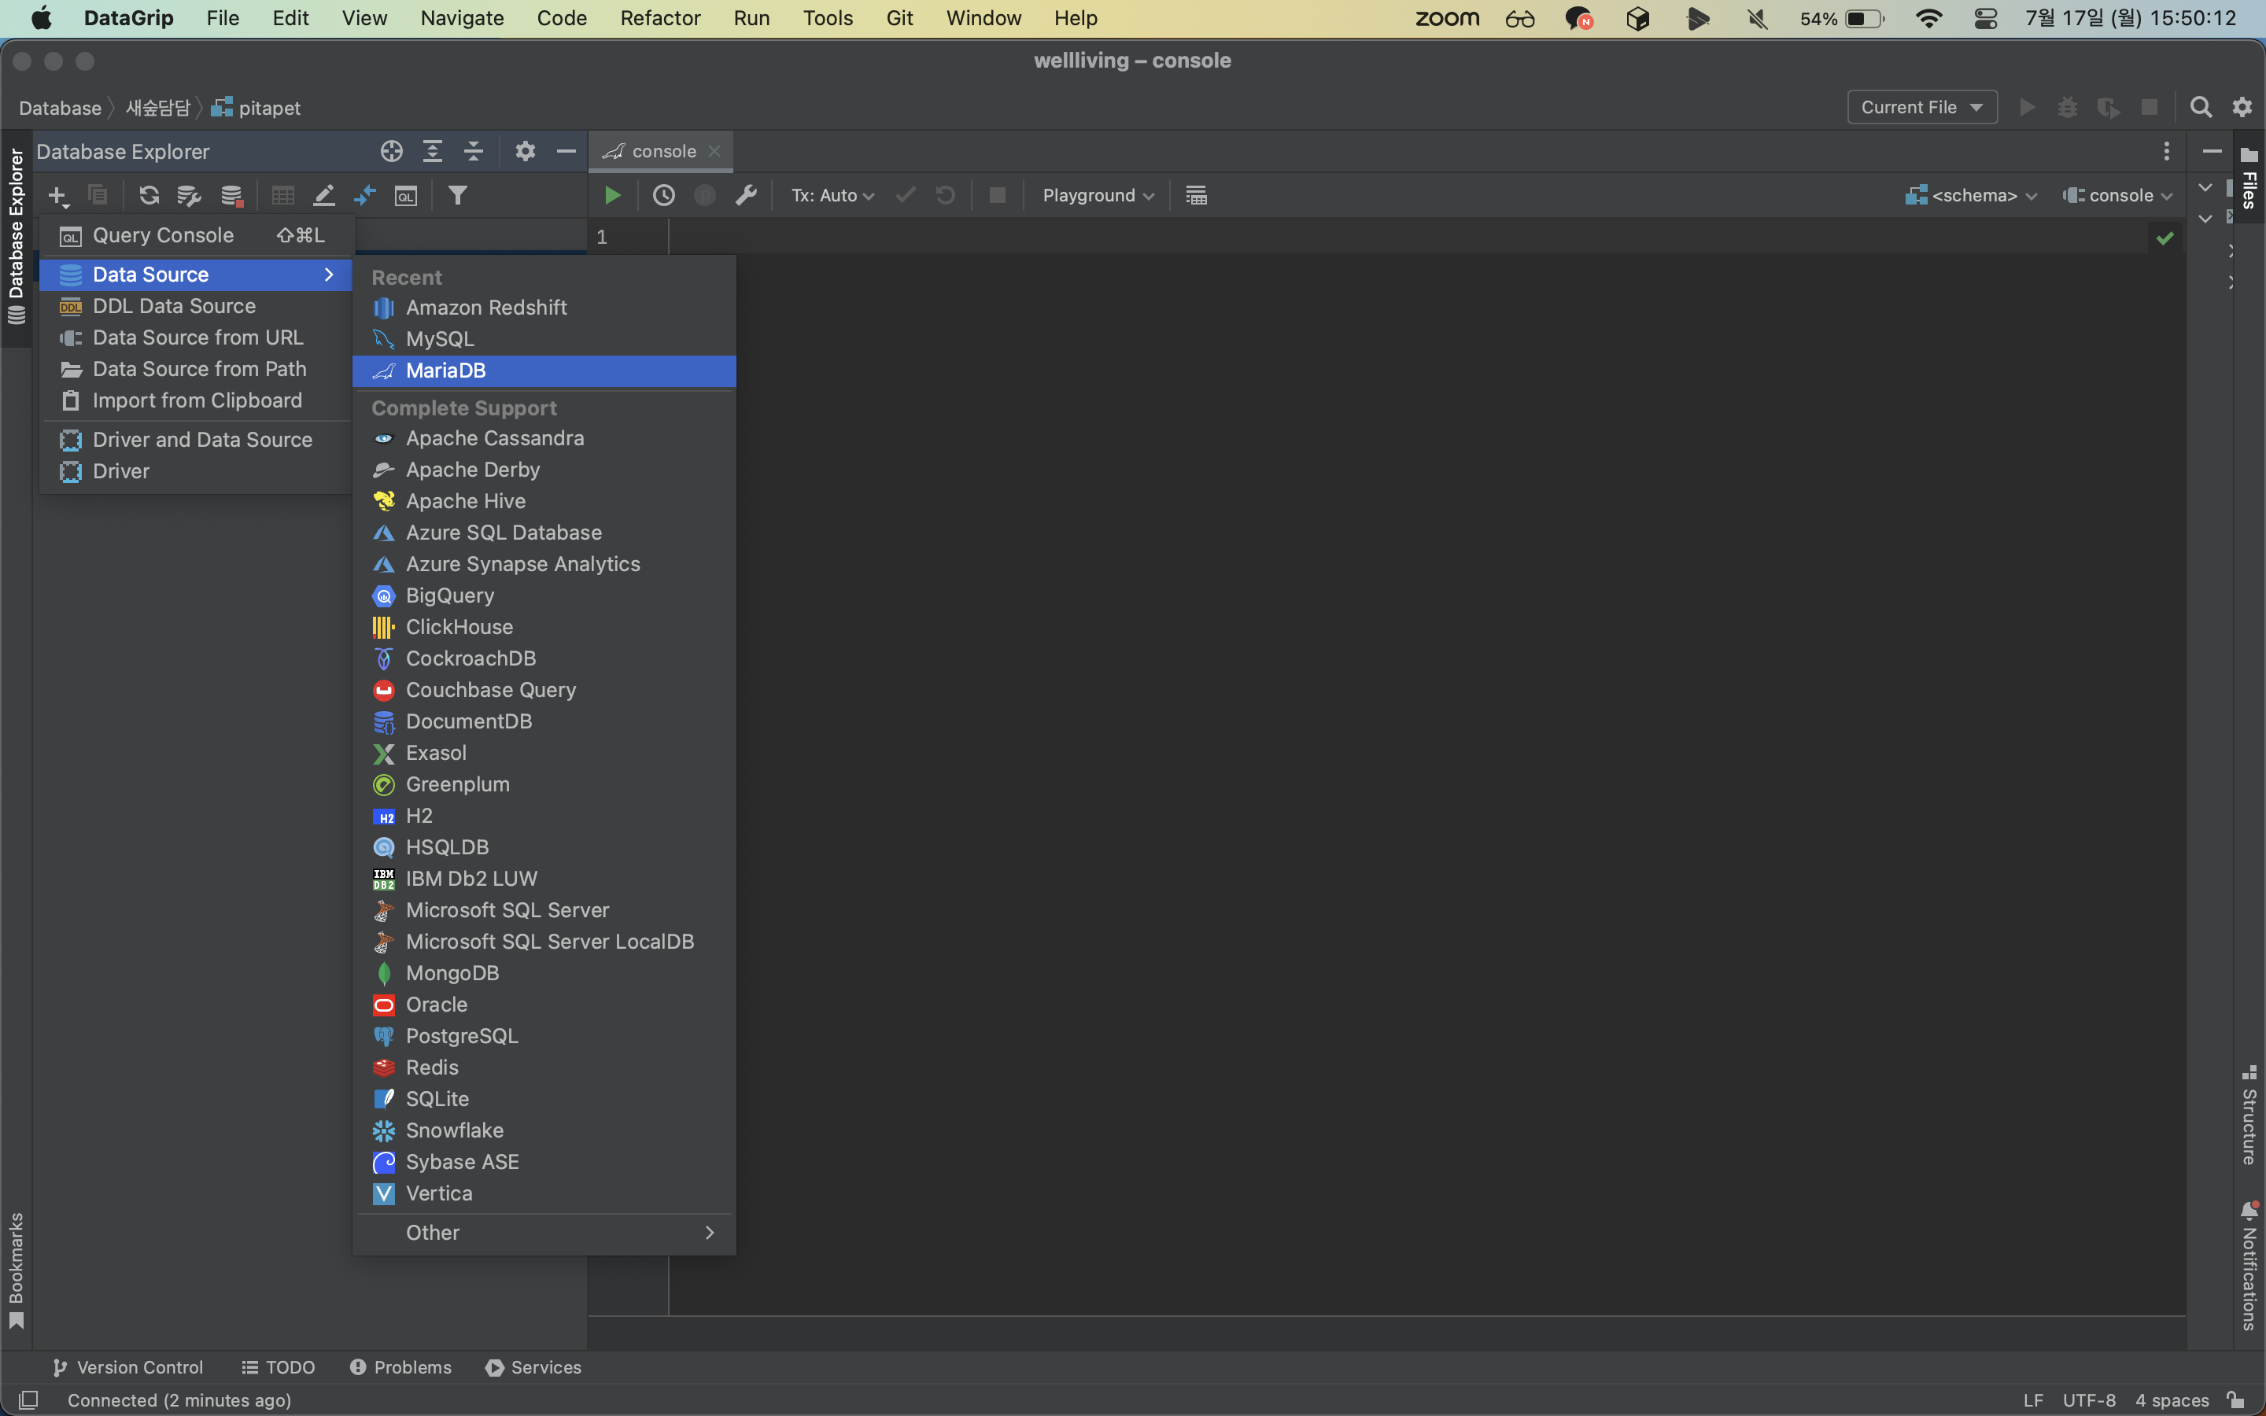2266x1416 pixels.
Task: Open the Playground mode dropdown
Action: [1098, 196]
